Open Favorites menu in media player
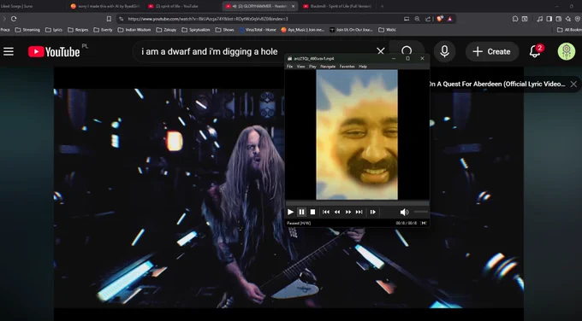 [x=347, y=67]
